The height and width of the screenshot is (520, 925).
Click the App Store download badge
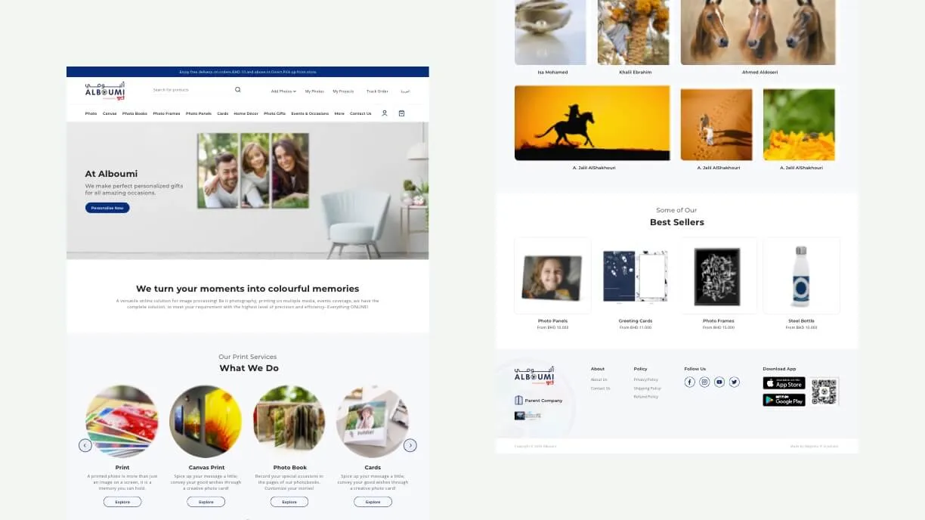[x=783, y=383]
